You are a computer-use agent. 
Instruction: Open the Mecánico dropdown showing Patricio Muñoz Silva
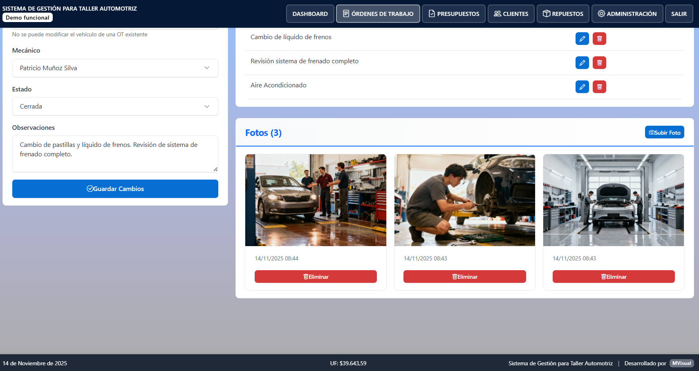[115, 68]
